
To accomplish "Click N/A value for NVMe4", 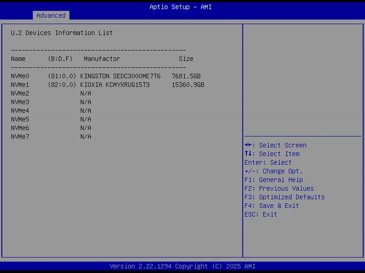I will coord(86,111).
